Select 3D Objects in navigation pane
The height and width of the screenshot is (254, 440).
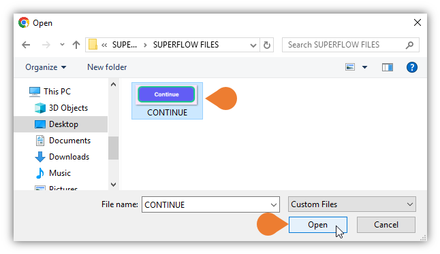click(x=69, y=108)
